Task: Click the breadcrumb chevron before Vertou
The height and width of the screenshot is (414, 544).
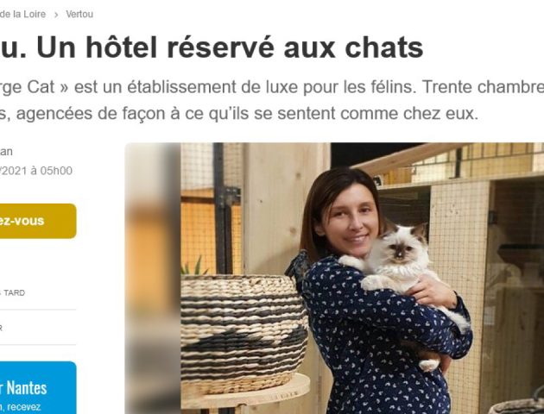Action: (x=56, y=15)
